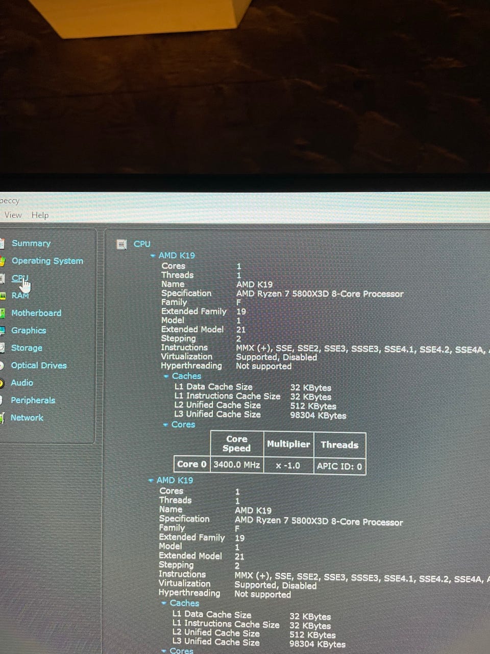Select the first 'Supported, Disabled' virtualization value
This screenshot has width=490, height=654.
pos(276,357)
